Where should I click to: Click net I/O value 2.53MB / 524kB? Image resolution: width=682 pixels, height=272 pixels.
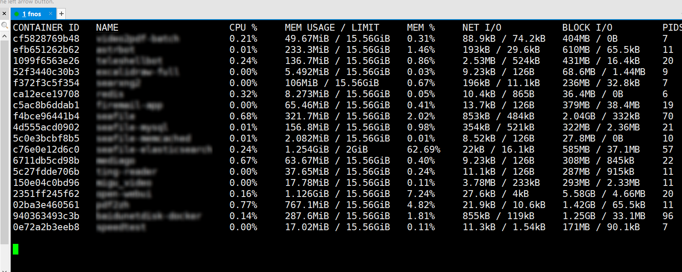[501, 61]
